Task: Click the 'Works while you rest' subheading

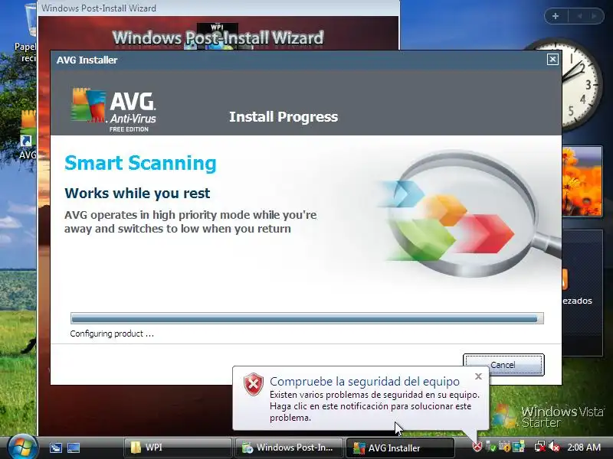Action: (x=137, y=194)
